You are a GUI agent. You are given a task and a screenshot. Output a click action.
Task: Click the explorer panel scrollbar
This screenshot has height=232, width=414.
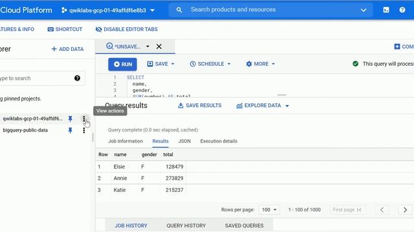(93, 137)
